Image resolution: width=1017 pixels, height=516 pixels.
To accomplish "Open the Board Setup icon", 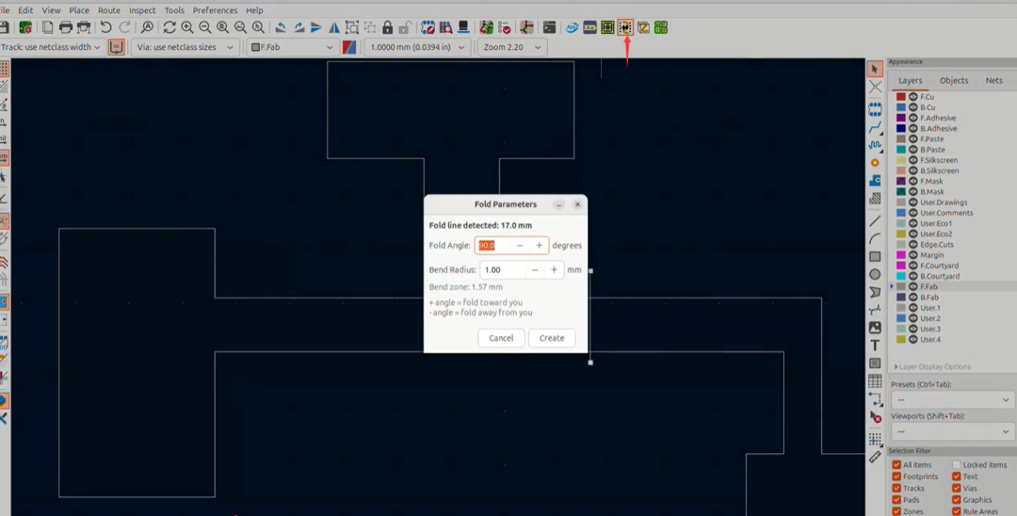I will (x=25, y=28).
